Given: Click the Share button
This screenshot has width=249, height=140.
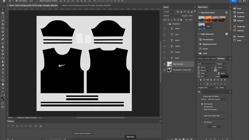Looking at the screenshot, I should (x=233, y=1).
